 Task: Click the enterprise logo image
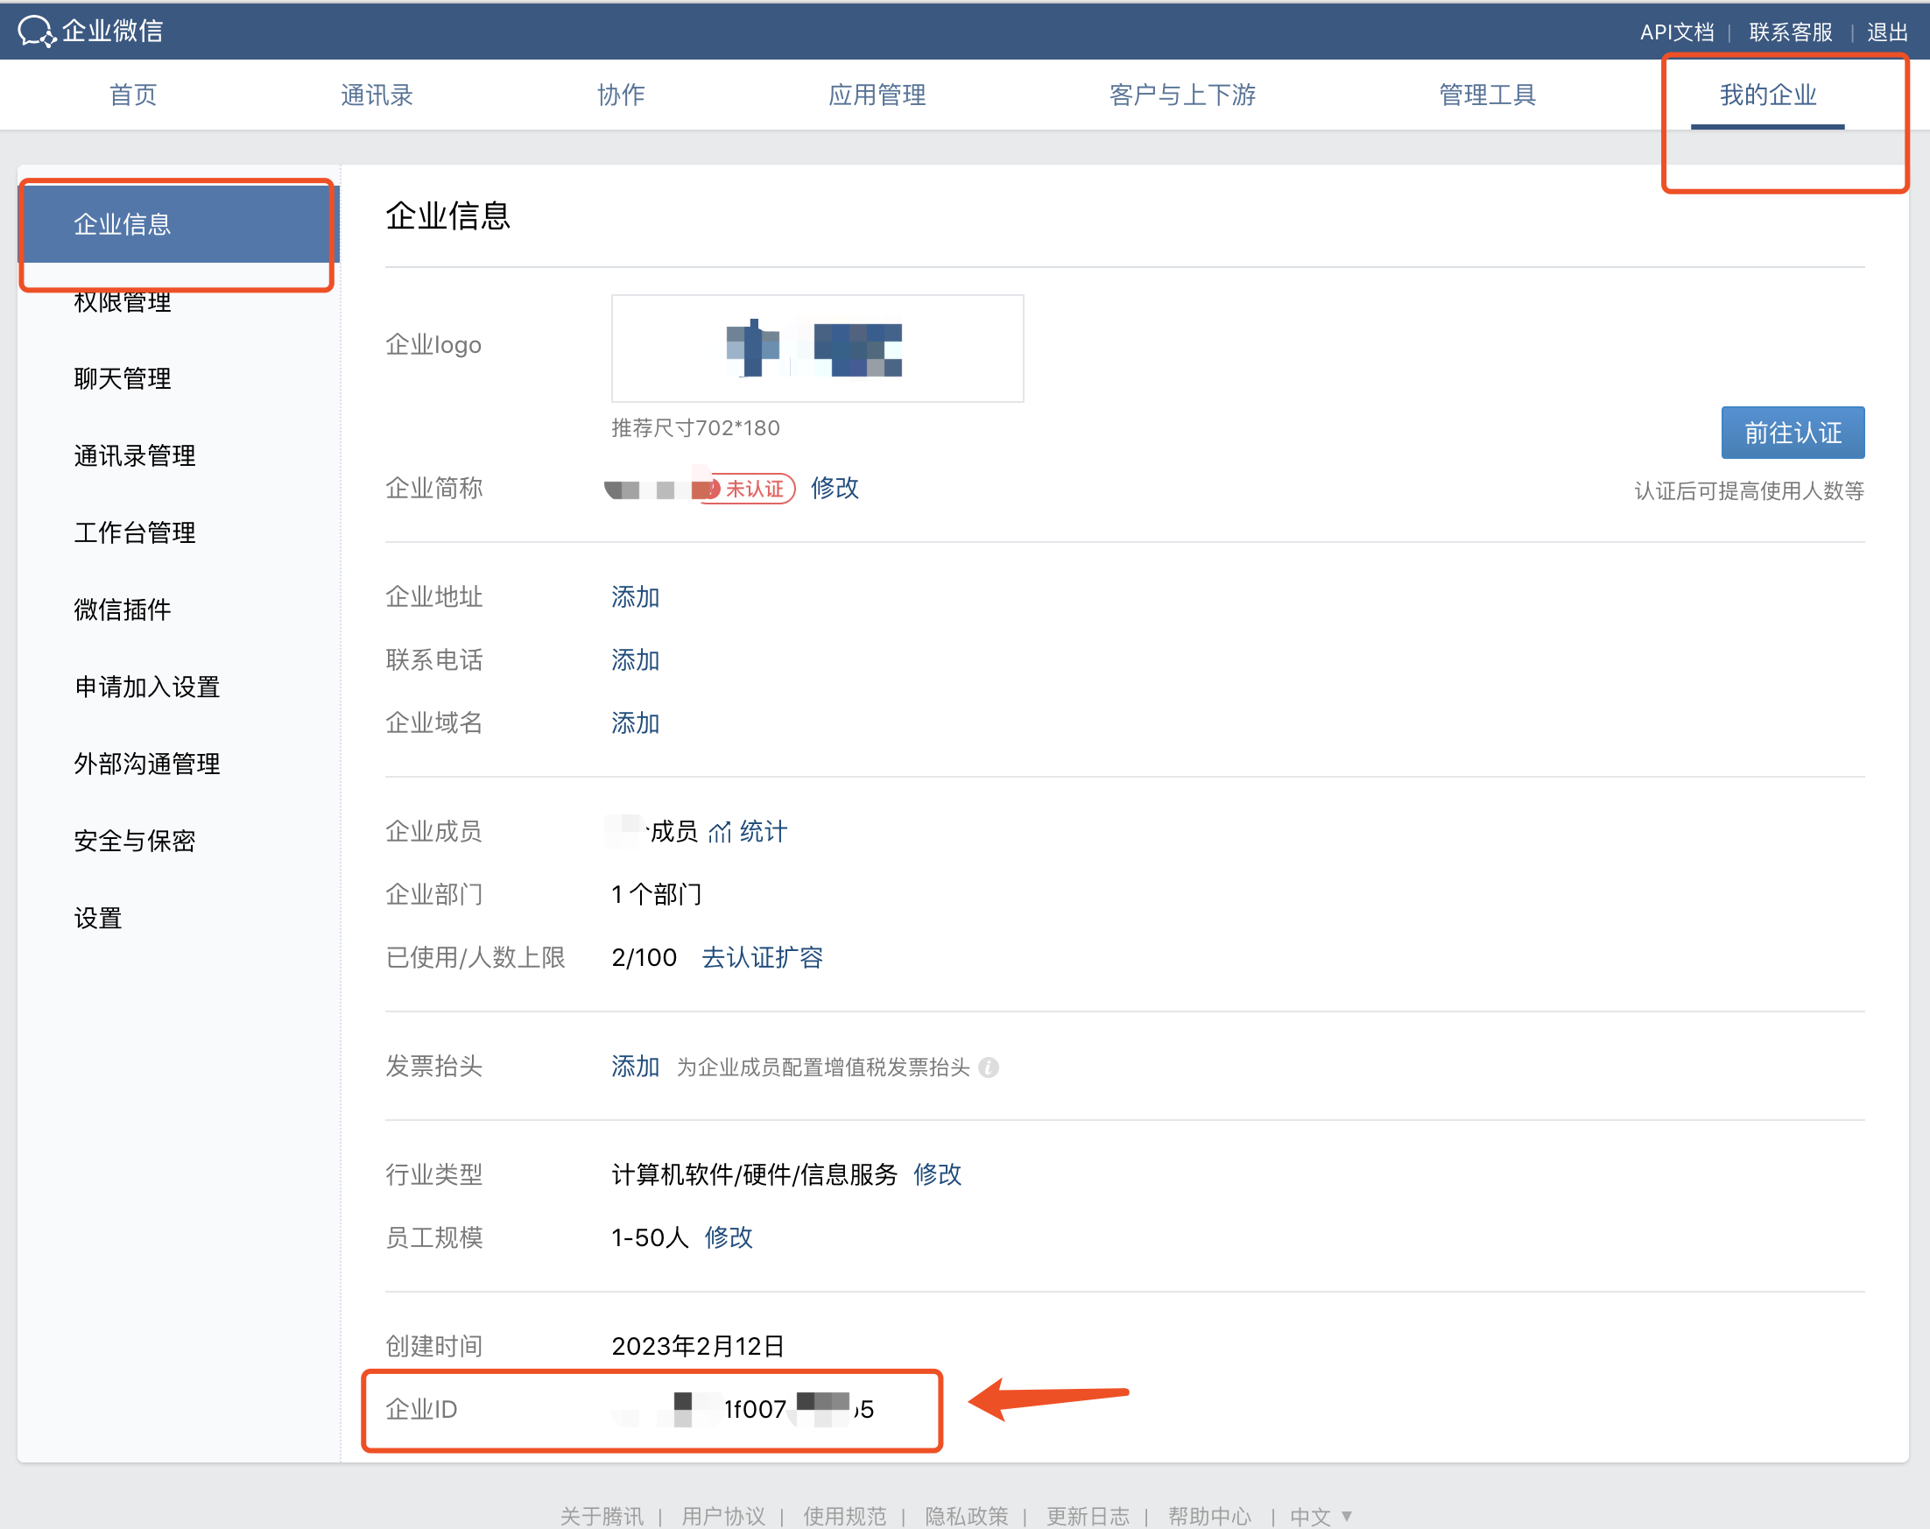(x=816, y=349)
